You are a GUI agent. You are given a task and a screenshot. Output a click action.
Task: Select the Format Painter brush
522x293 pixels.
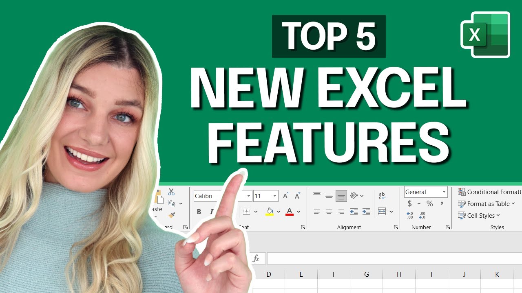(172, 215)
